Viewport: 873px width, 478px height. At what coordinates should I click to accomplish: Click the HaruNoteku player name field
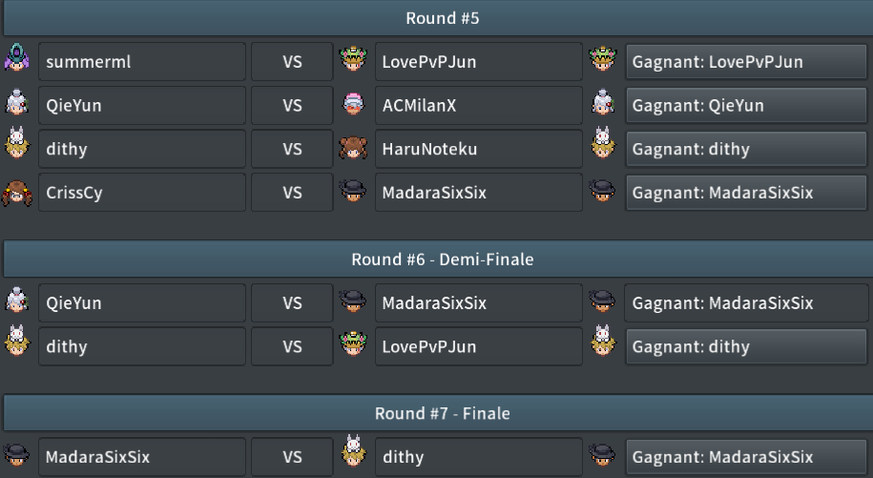click(x=479, y=149)
